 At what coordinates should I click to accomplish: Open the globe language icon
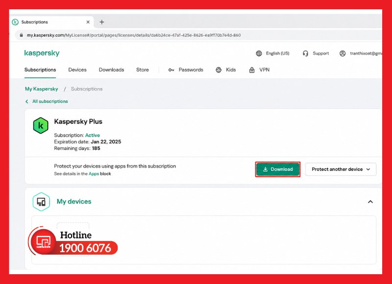tap(259, 53)
